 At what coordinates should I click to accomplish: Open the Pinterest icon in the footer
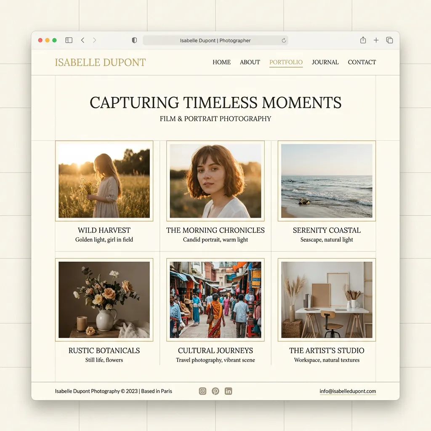tap(215, 391)
